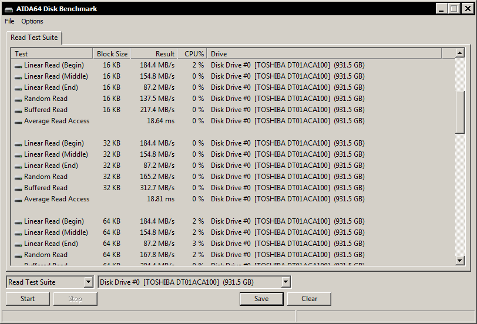Screen dimensions: 477x324
Task: Click the drive icon beside 16 KB Linear Read (Begin)
Action: coord(18,66)
